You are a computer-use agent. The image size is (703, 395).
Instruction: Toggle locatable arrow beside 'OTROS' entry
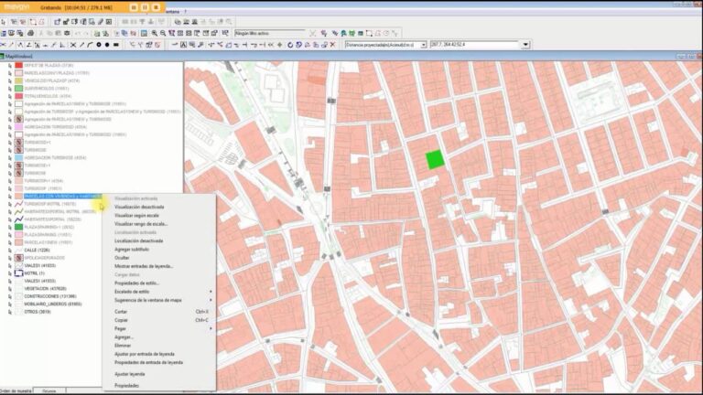(10, 312)
